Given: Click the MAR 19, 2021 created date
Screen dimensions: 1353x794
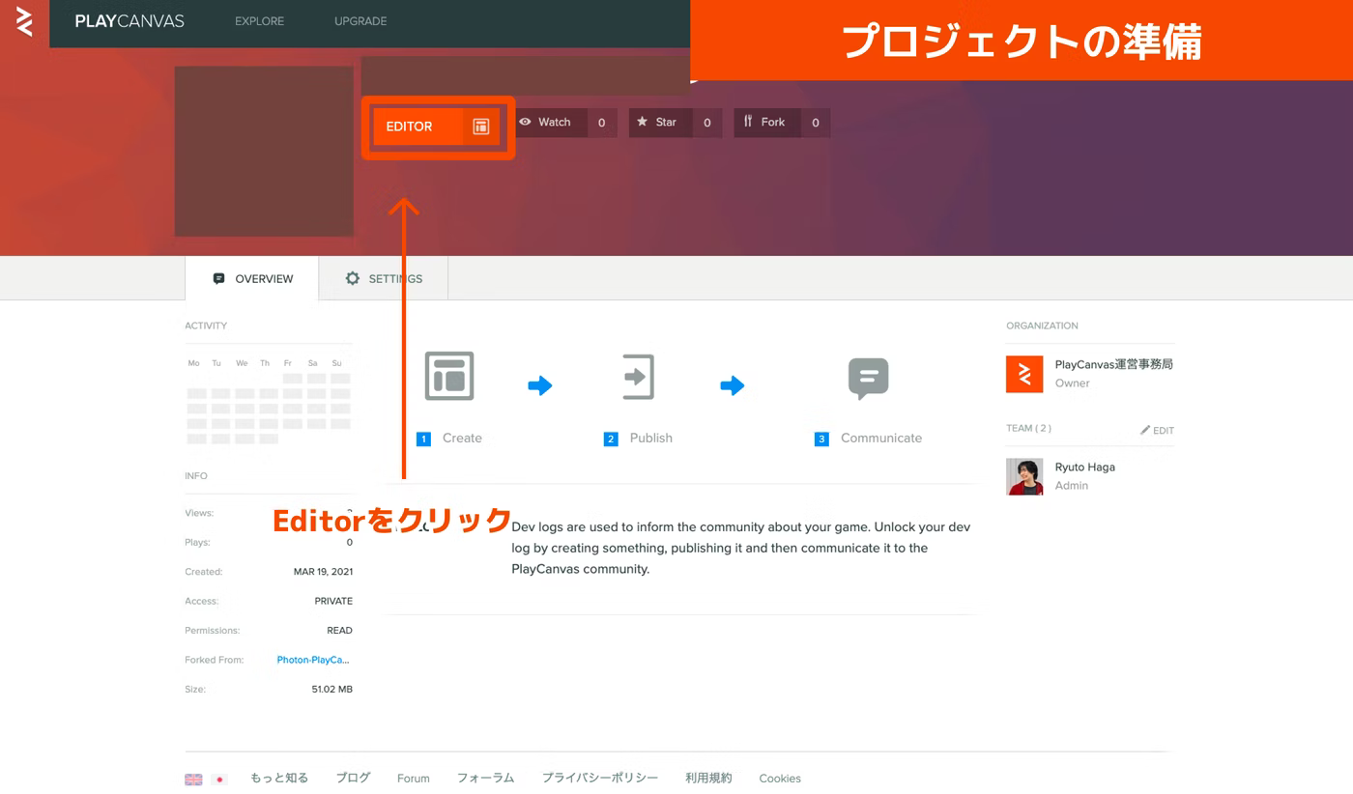Looking at the screenshot, I should tap(323, 572).
